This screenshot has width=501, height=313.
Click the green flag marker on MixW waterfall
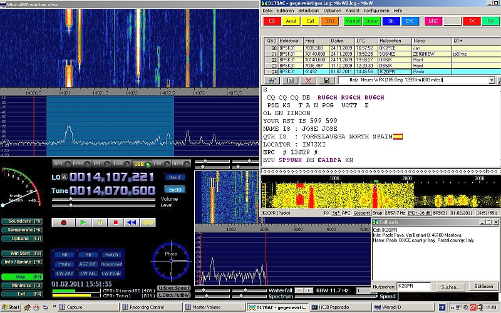[376, 182]
